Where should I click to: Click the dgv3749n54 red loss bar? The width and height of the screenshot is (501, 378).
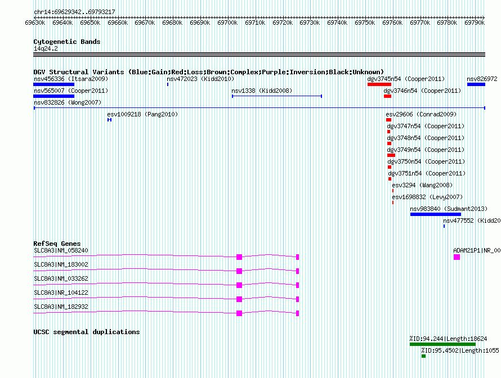(x=391, y=155)
